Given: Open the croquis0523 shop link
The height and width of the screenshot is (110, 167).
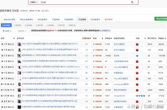Looking at the screenshot, I should tap(119, 96).
